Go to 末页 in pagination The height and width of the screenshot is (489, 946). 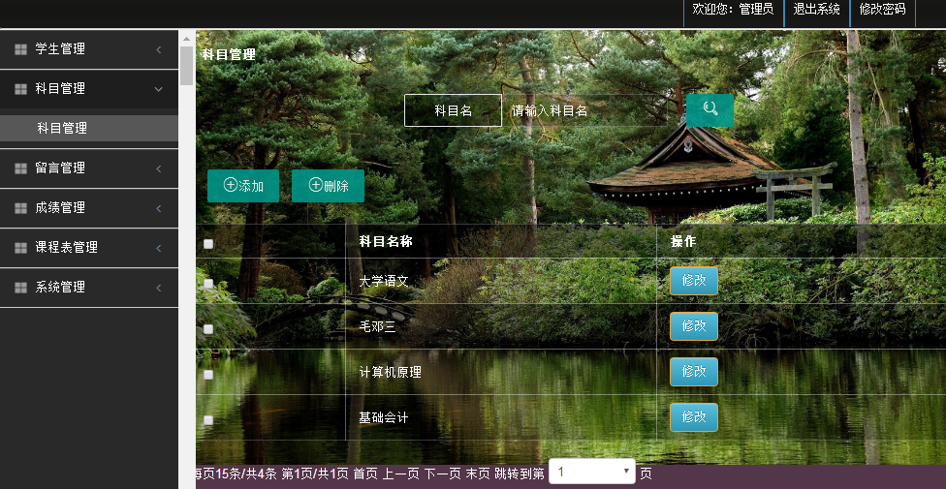tap(478, 474)
